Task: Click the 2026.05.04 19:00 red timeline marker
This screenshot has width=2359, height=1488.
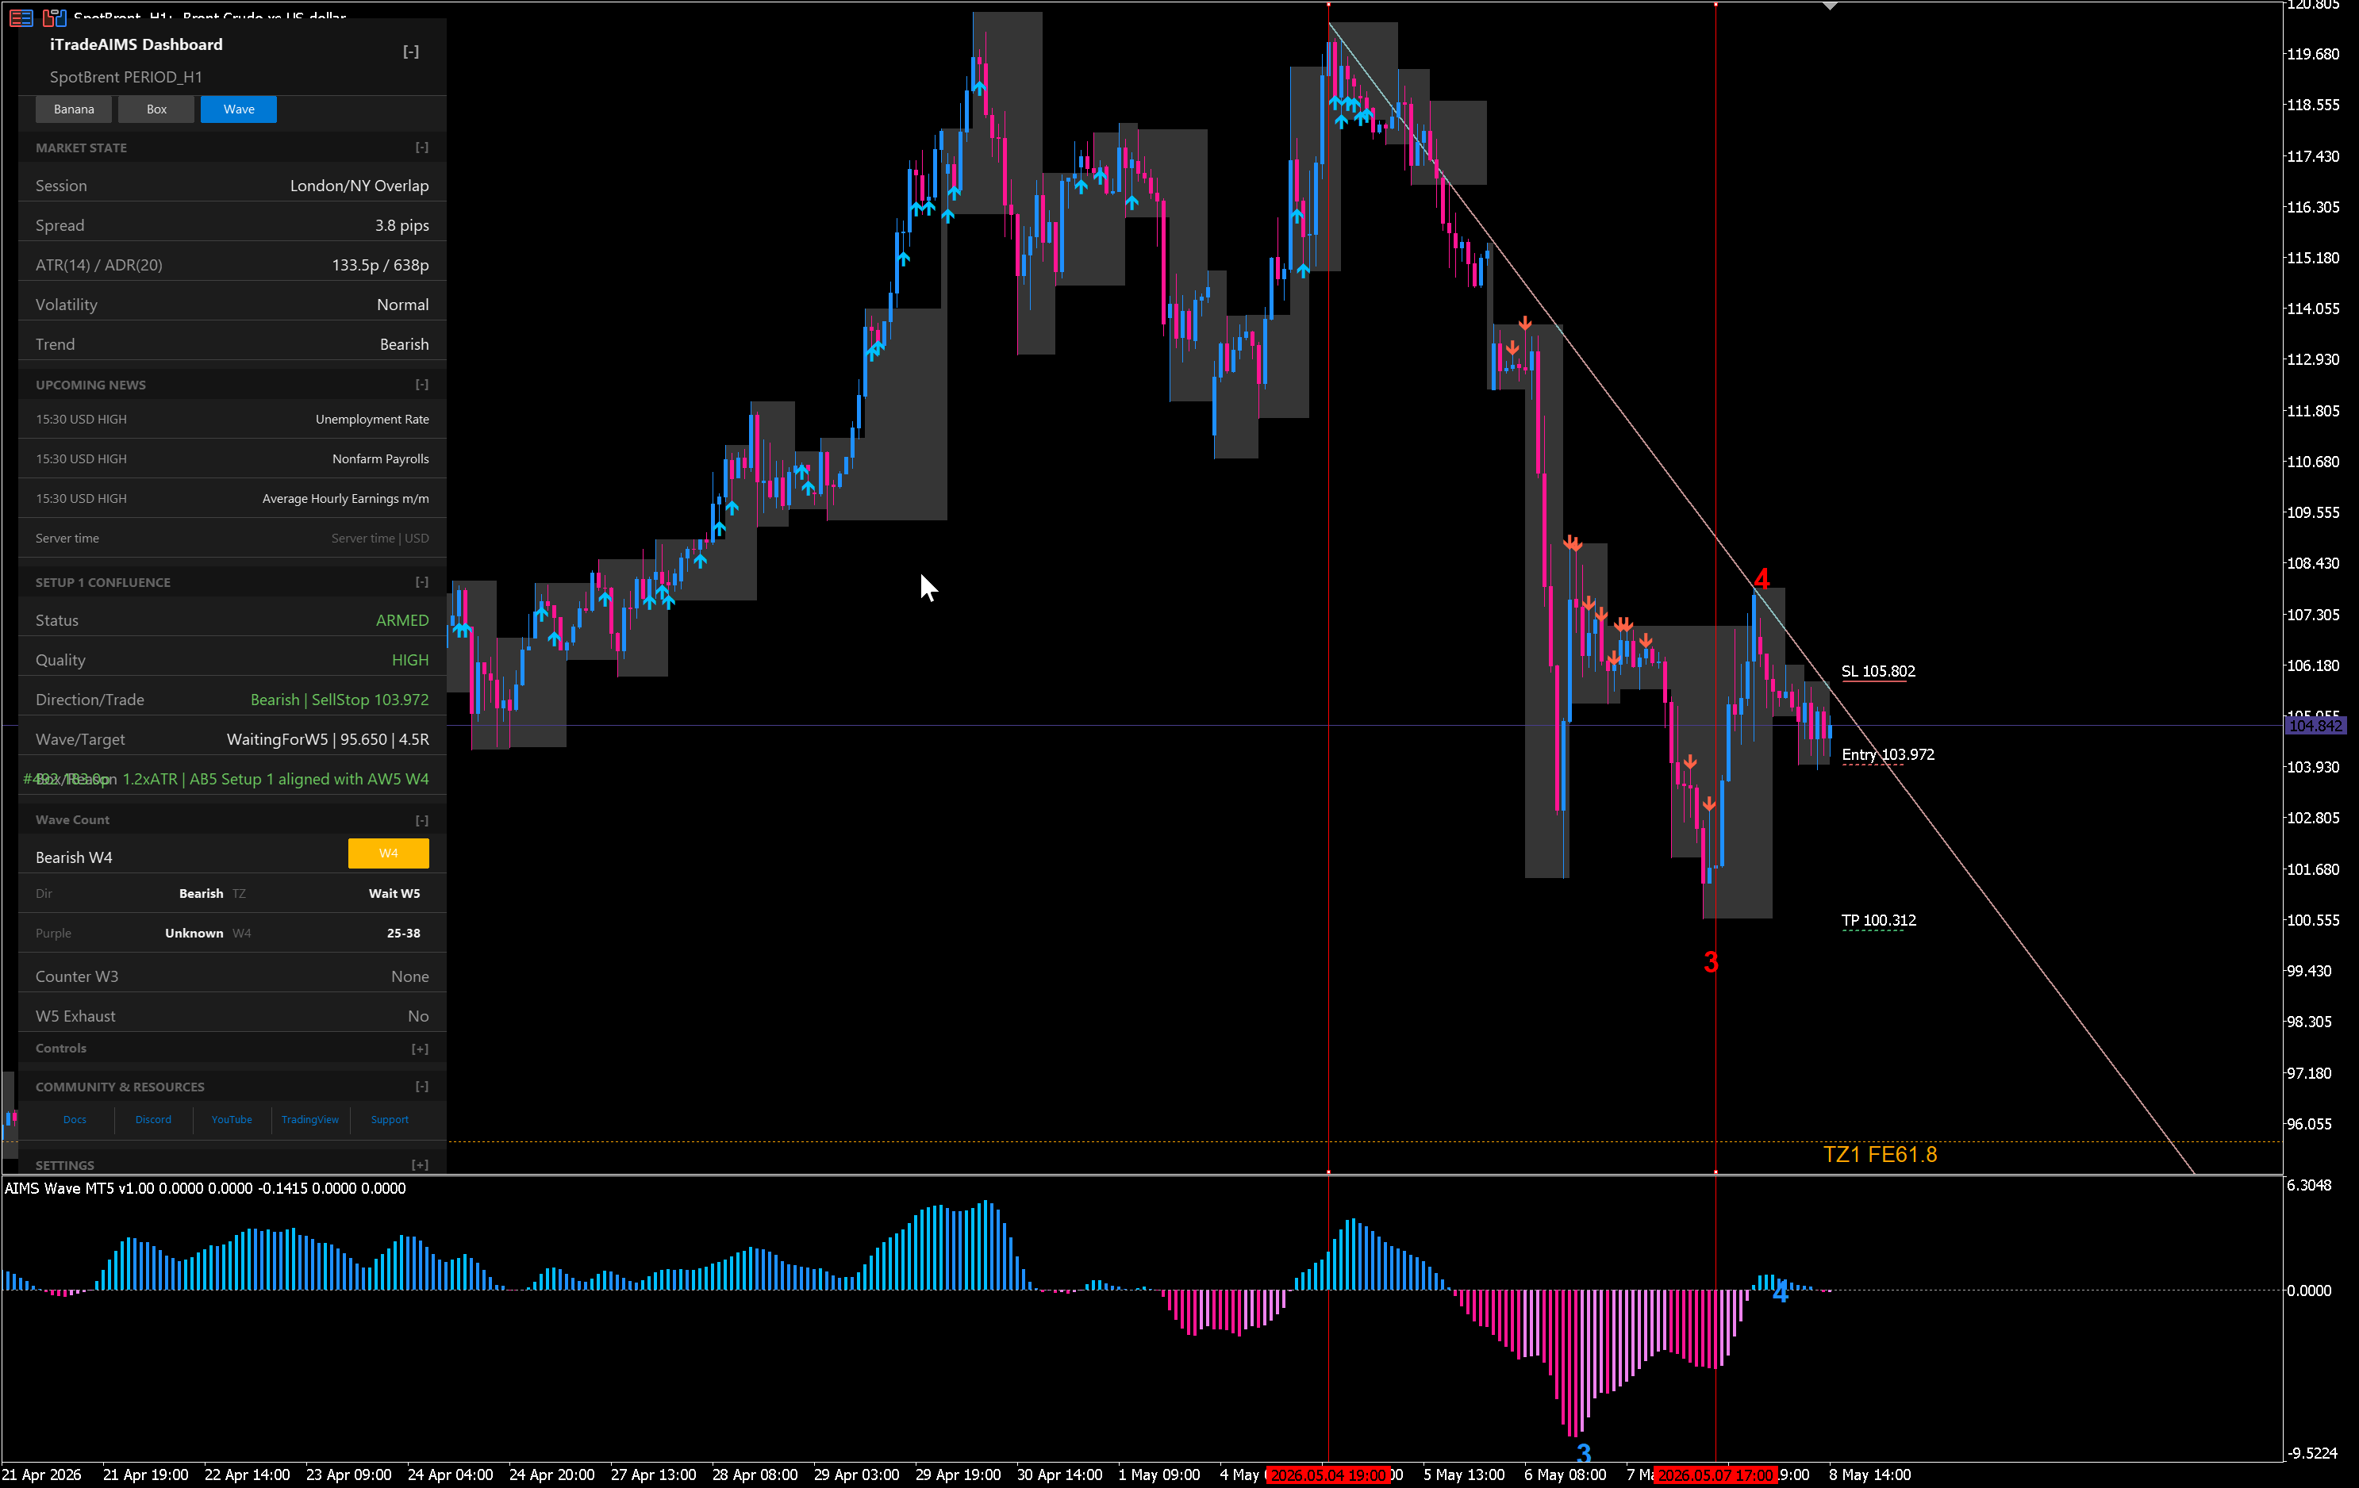Action: (1327, 1475)
